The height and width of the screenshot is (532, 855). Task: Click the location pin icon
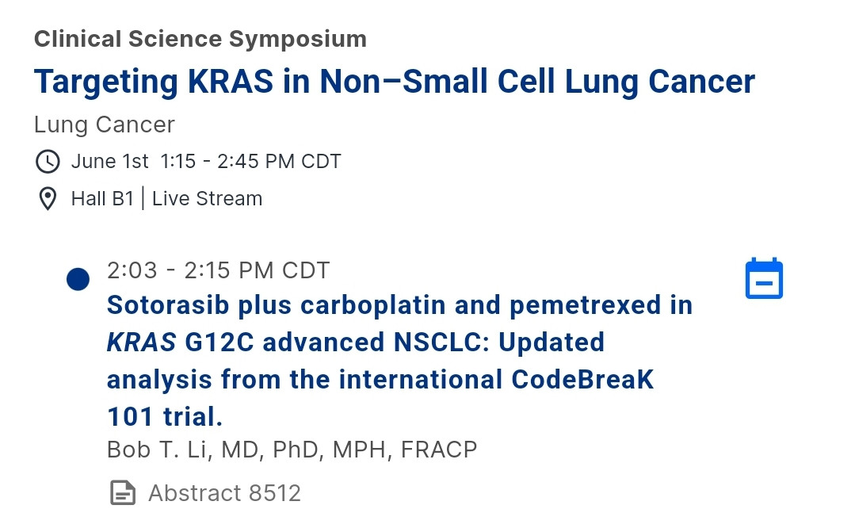click(x=48, y=199)
